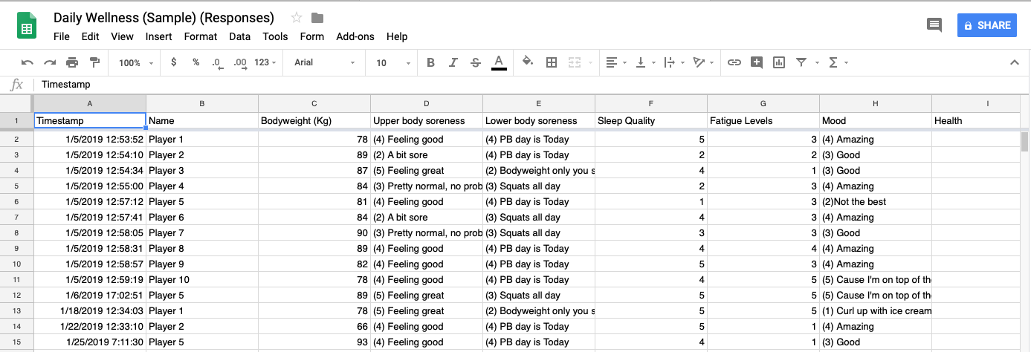Image resolution: width=1031 pixels, height=352 pixels.
Task: Open the Borders tool
Action: pos(552,63)
